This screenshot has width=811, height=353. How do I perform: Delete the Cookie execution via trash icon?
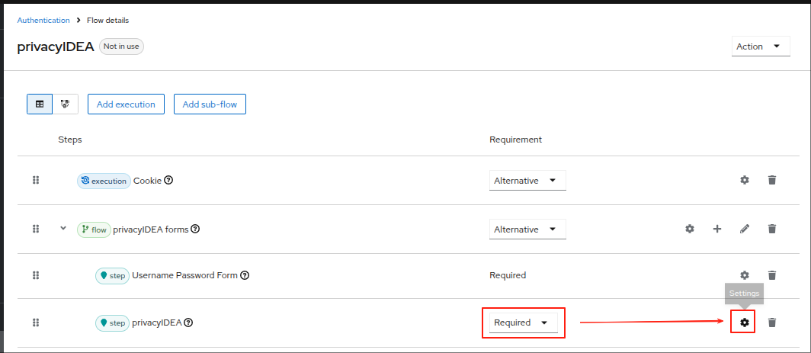tap(772, 180)
